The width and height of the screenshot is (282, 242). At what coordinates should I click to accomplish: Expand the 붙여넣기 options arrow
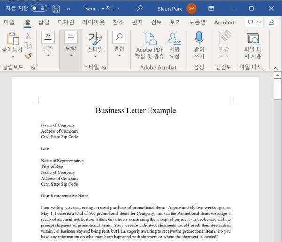click(13, 57)
